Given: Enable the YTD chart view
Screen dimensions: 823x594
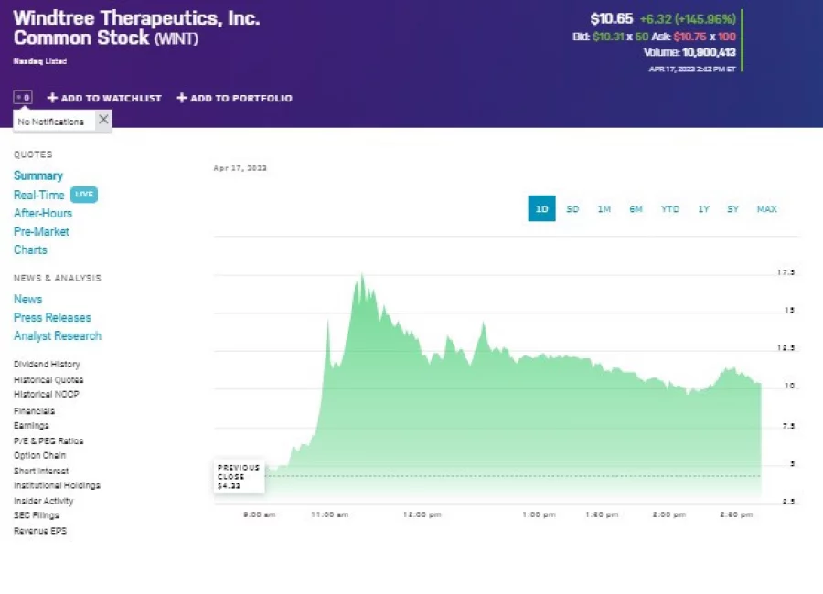Looking at the screenshot, I should pyautogui.click(x=669, y=208).
